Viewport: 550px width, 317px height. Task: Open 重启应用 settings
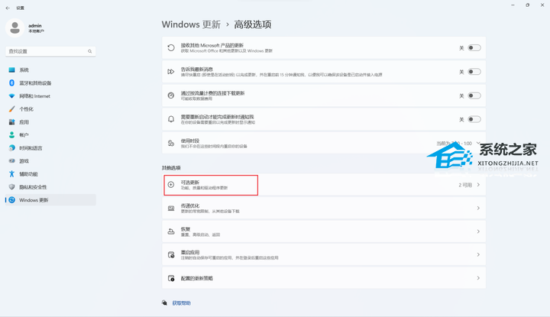coord(324,255)
